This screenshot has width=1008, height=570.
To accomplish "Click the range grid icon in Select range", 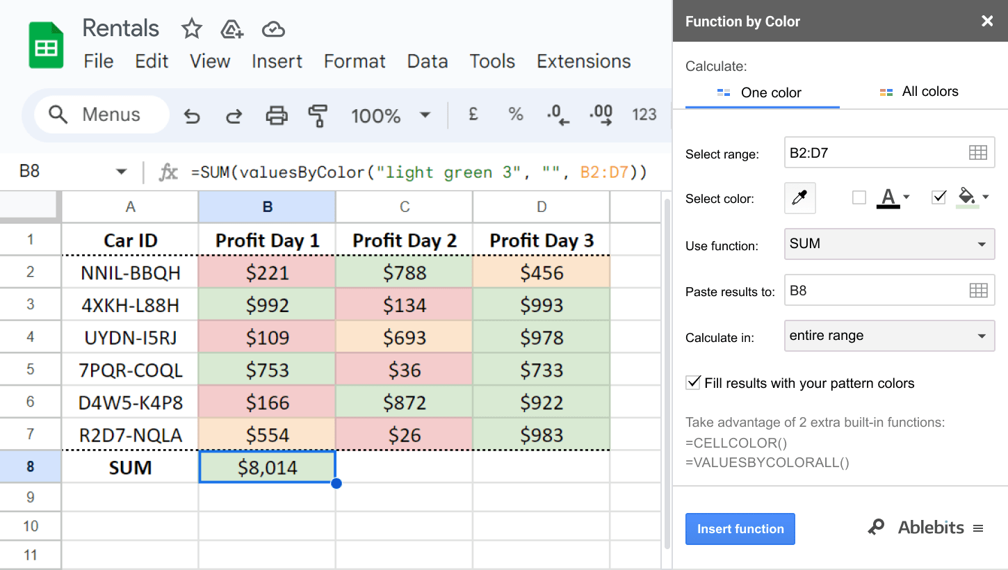I will point(977,153).
